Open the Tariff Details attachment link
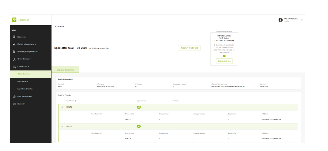 (224, 38)
